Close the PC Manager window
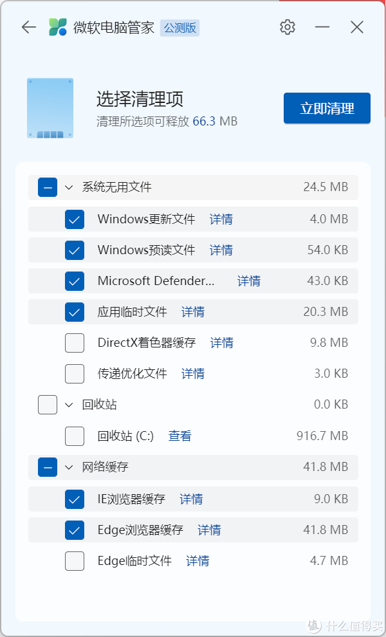Viewport: 386px width, 637px height. [x=357, y=27]
